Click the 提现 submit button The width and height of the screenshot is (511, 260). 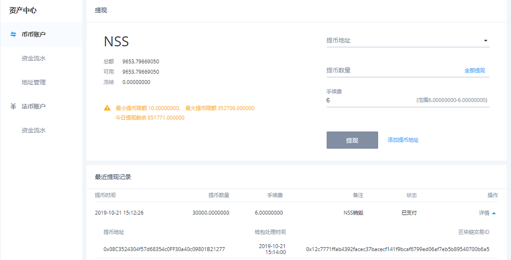(x=352, y=140)
